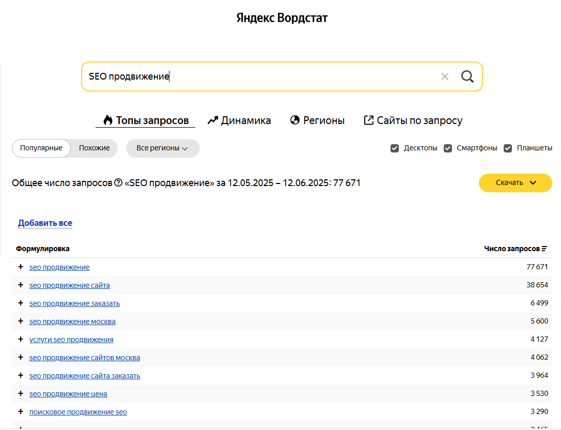Switch to the Регионы tab
Image resolution: width=561 pixels, height=430 pixels.
[x=317, y=120]
